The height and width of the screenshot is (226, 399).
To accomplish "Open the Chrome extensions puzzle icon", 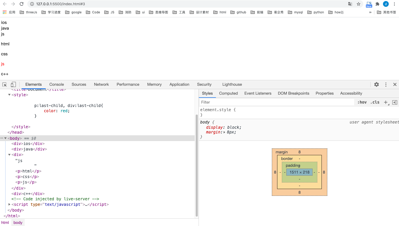I will click(x=377, y=4).
